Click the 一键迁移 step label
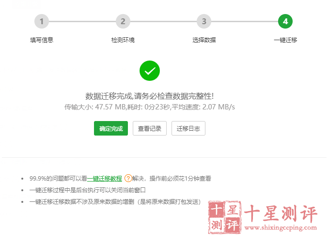 point(285,40)
